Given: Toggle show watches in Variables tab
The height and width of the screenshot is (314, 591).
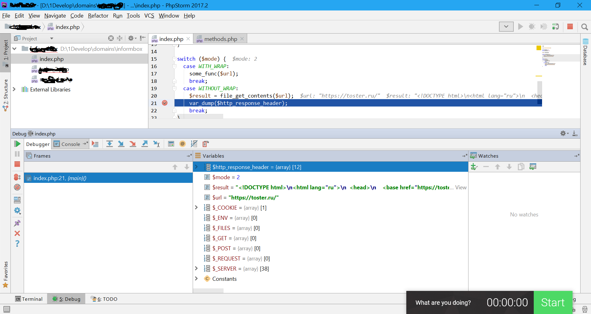Looking at the screenshot, I should tap(533, 167).
